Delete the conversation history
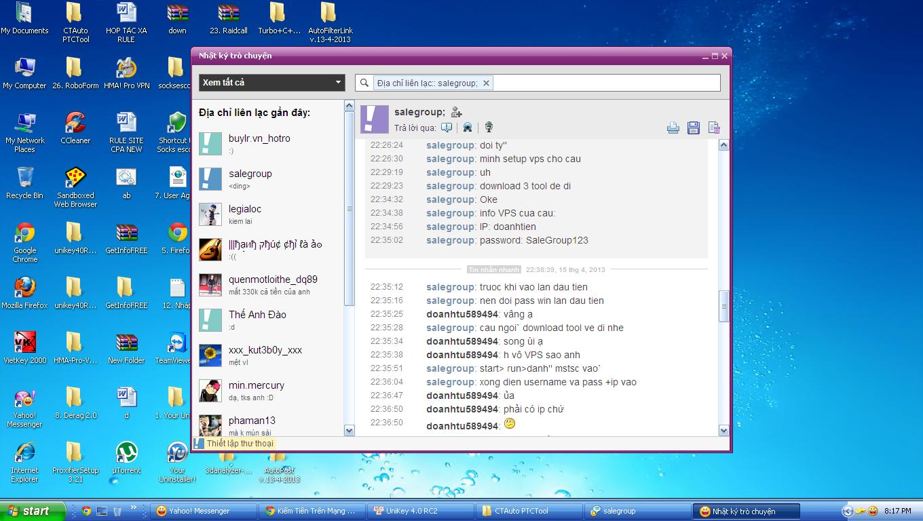This screenshot has height=521, width=923. [713, 128]
